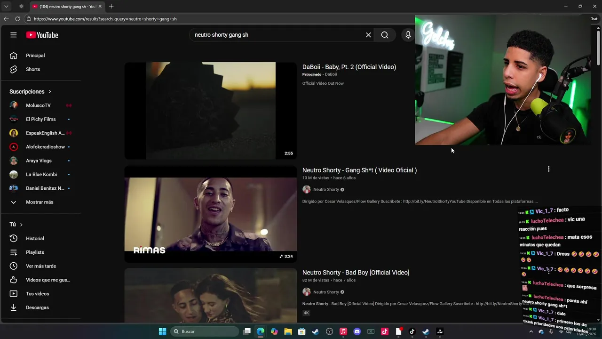Viewport: 602px width, 339px height.
Task: Click the browser address bar URL
Action: tap(105, 19)
